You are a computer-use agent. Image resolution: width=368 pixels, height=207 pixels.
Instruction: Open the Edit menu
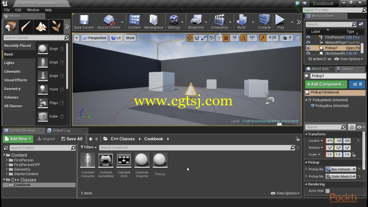[x=18, y=10]
